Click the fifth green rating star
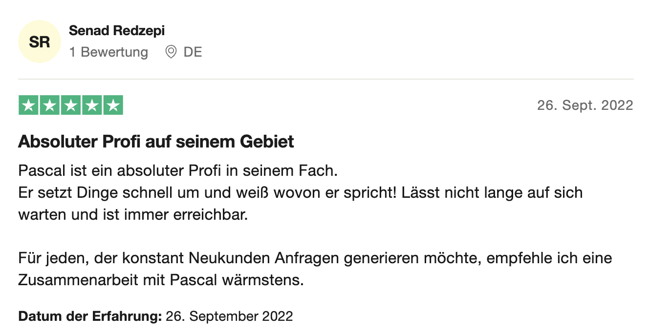The height and width of the screenshot is (335, 650). click(x=113, y=105)
